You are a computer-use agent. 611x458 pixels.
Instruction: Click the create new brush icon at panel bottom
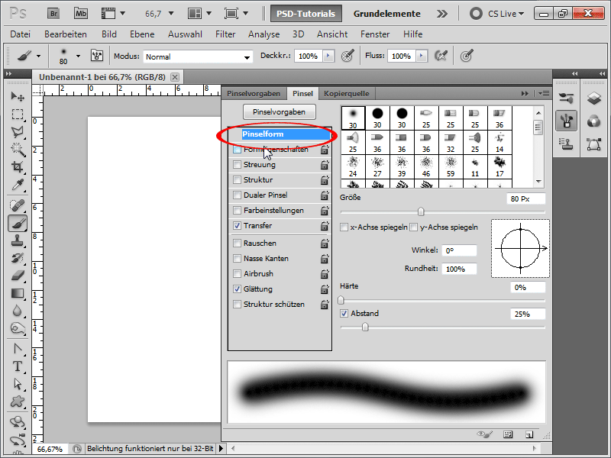pos(529,434)
